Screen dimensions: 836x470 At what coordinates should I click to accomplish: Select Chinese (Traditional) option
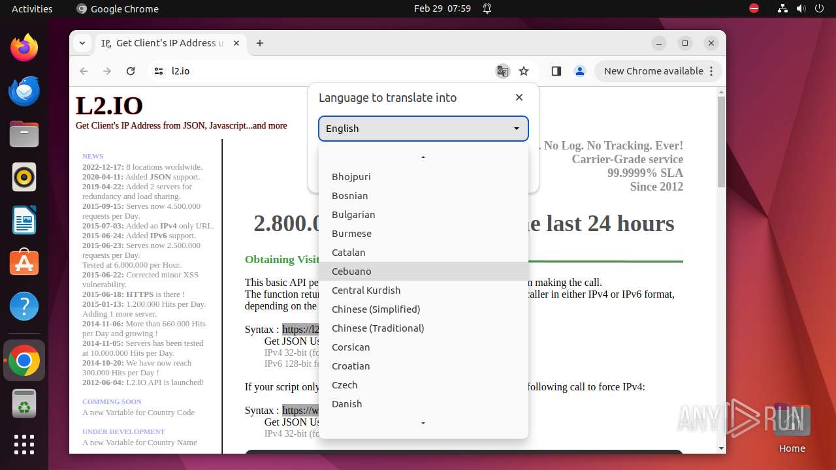click(x=423, y=328)
